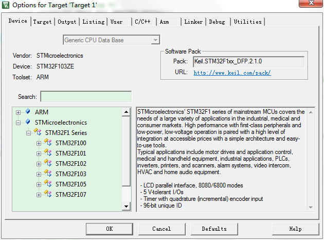Click device tree scrollbar up arrow
This screenshot has height=240, width=324.
126,112
